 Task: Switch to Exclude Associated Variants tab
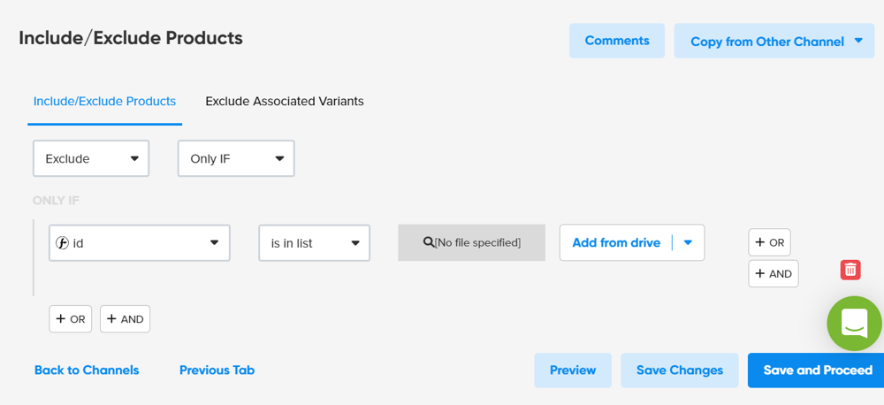(285, 101)
